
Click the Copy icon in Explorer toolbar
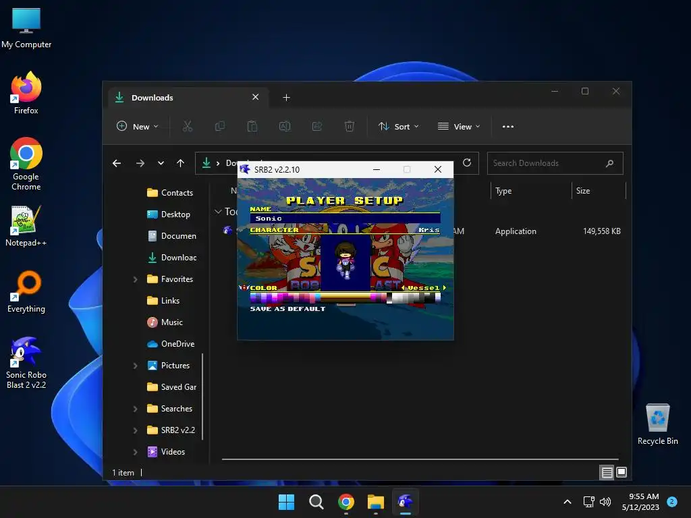pos(220,126)
